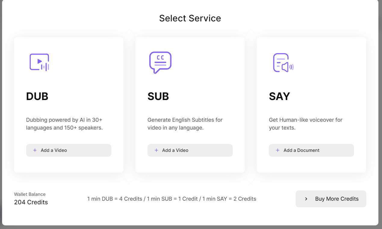Open the Buy More Credits button
This screenshot has height=229, width=382.
[331, 199]
